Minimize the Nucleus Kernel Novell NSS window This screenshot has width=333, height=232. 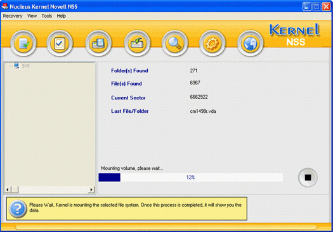[306, 6]
